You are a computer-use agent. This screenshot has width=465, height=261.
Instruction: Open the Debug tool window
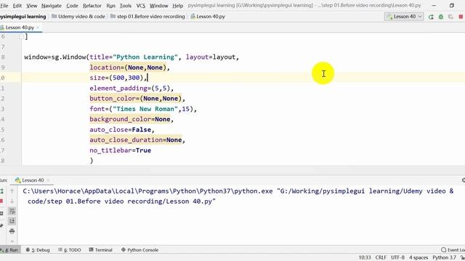38,250
